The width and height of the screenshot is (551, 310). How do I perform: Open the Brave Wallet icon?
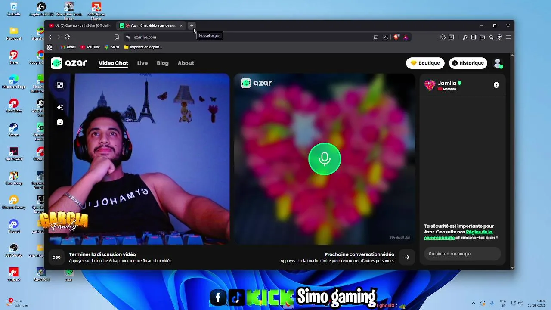click(x=482, y=37)
